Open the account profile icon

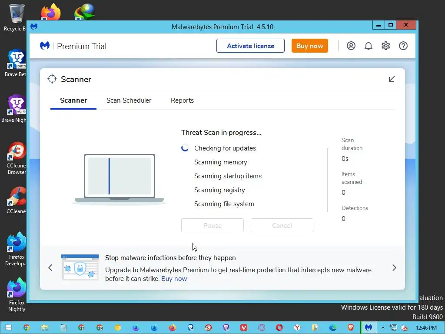pos(351,46)
